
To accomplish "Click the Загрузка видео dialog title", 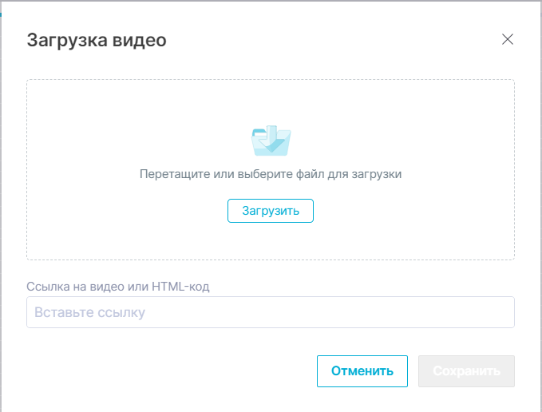I will [97, 40].
